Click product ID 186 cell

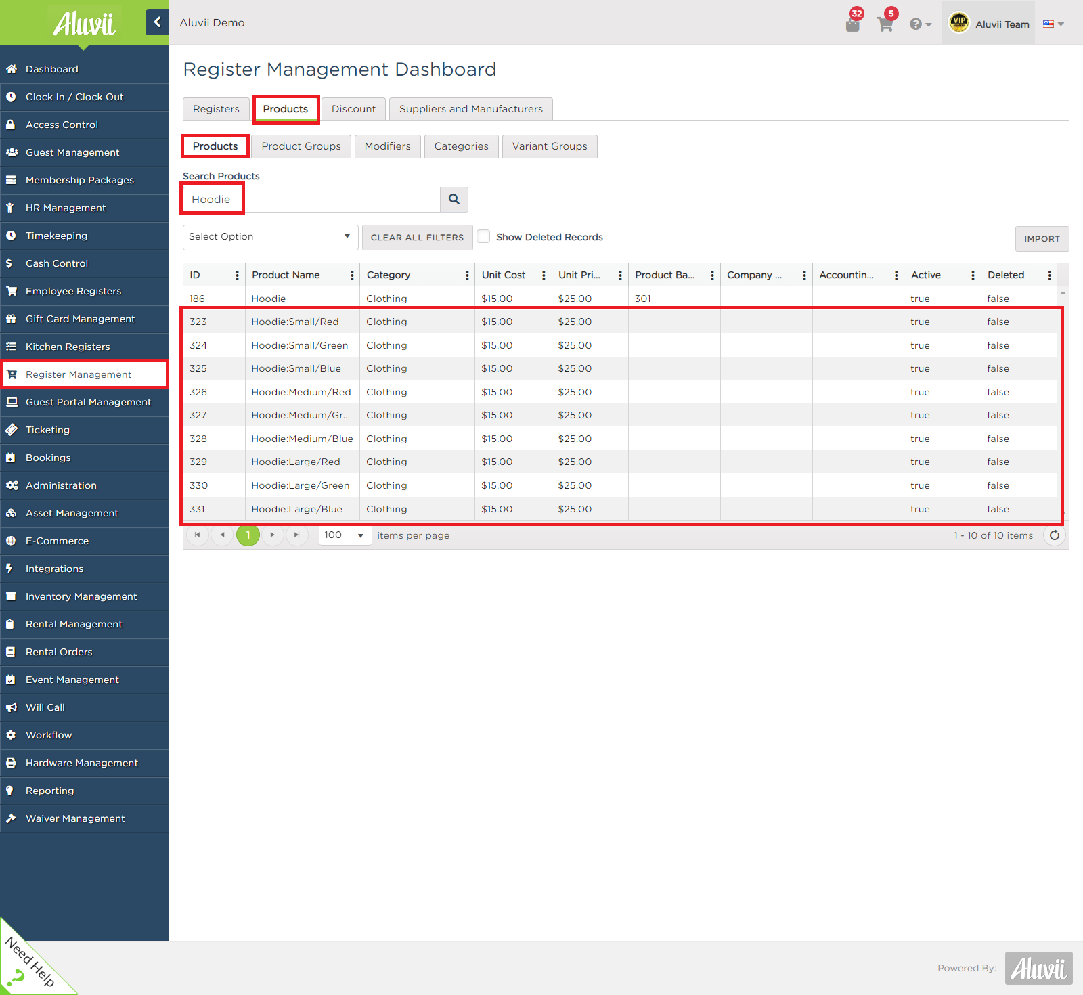coord(214,298)
